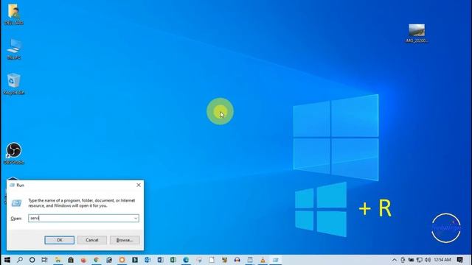
Task: Select the Run window taskbar icon
Action: (x=276, y=260)
